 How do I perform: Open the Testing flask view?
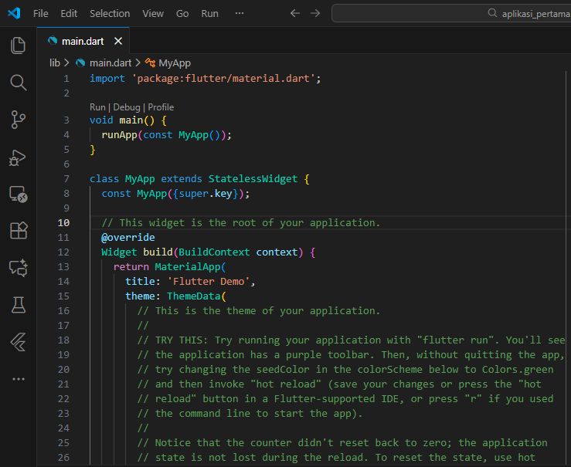(x=19, y=305)
